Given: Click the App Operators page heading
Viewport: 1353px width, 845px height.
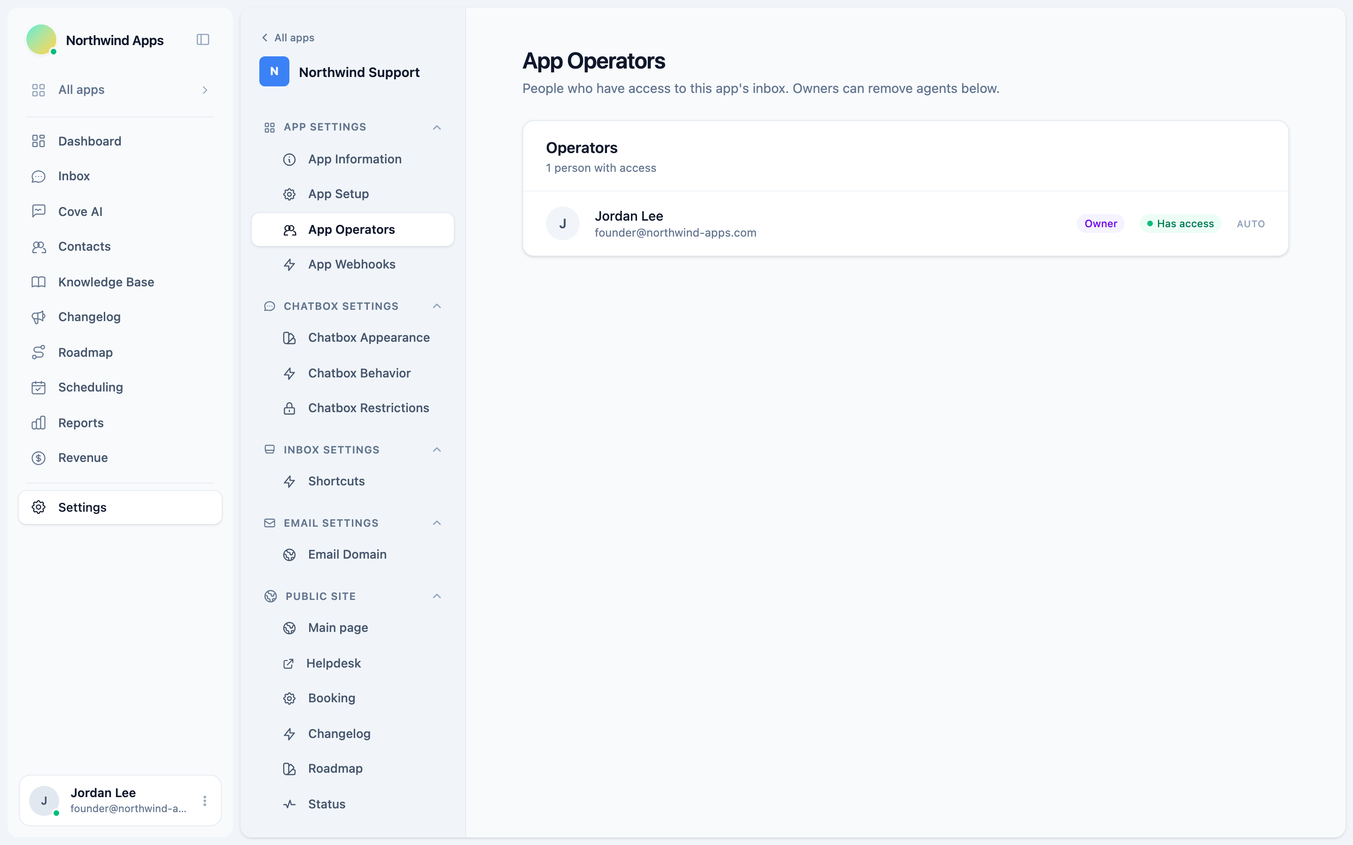Looking at the screenshot, I should (594, 61).
